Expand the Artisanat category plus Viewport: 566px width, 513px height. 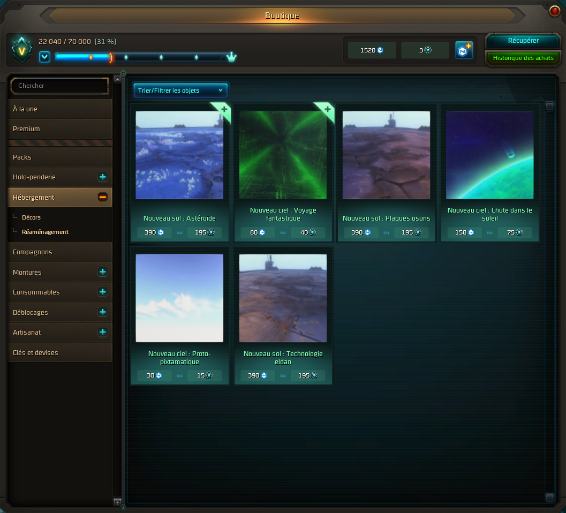coord(102,332)
